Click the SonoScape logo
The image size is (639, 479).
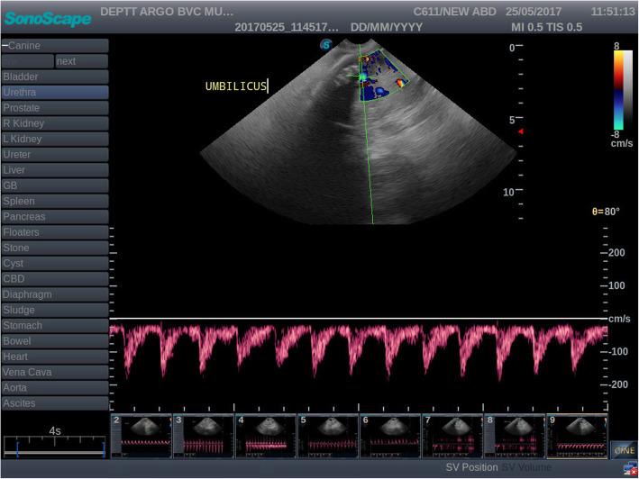(x=47, y=18)
